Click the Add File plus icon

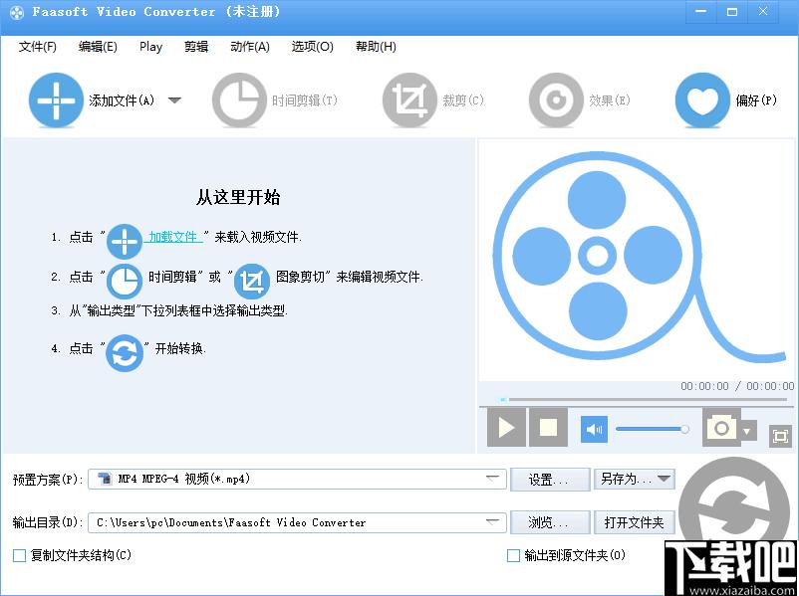(56, 99)
